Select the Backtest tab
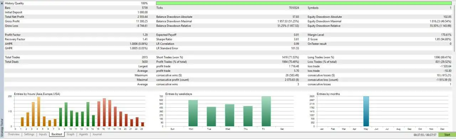456x139 pixels. click(57, 134)
